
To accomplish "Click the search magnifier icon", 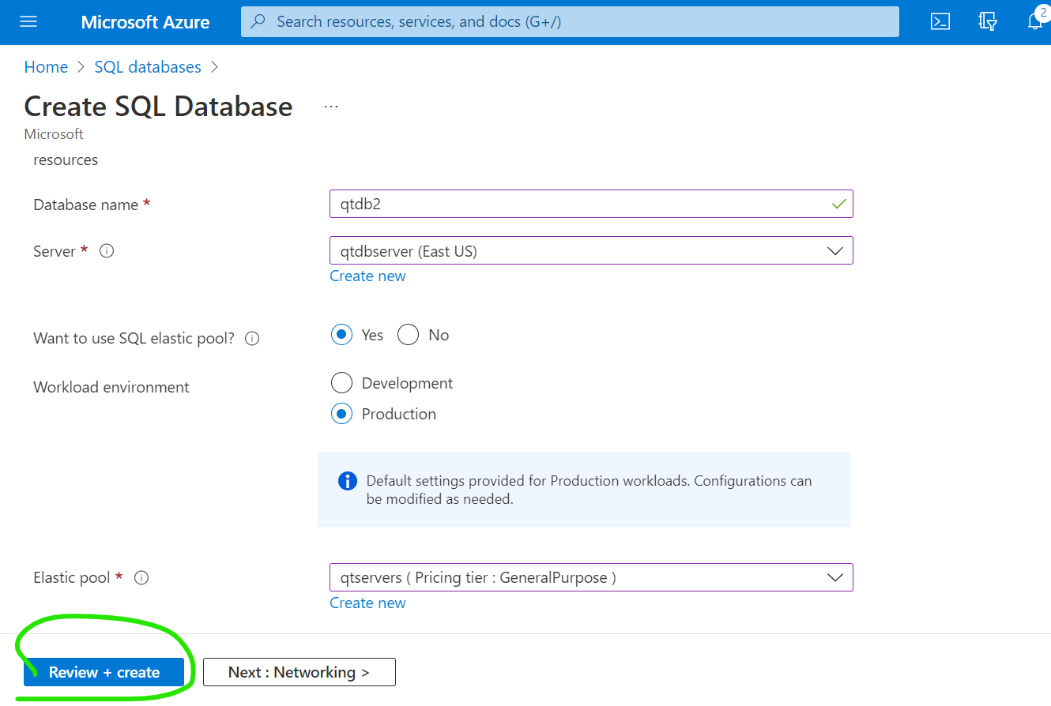I will coord(258,21).
